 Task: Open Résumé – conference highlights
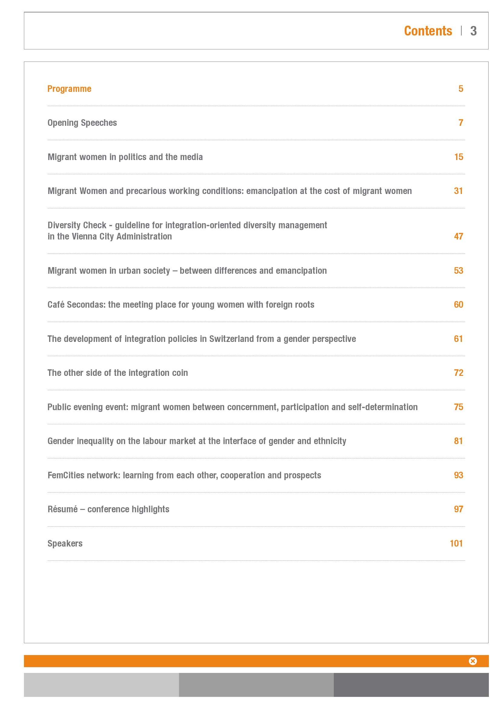[108, 509]
